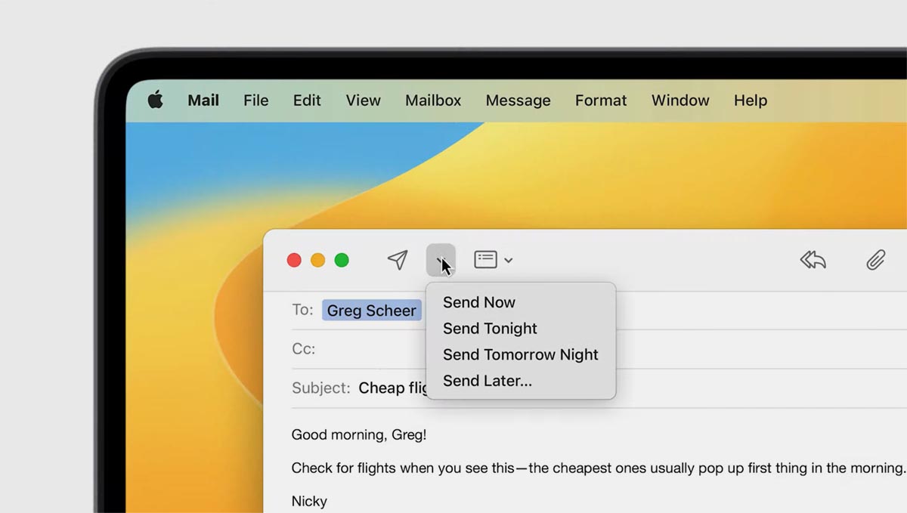Choose Send Tomorrow Night
The height and width of the screenshot is (513, 907).
(x=521, y=354)
